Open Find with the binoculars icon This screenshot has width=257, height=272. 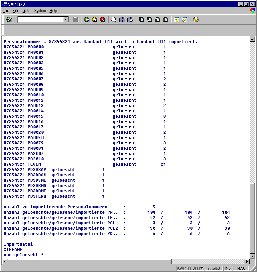[122, 20]
